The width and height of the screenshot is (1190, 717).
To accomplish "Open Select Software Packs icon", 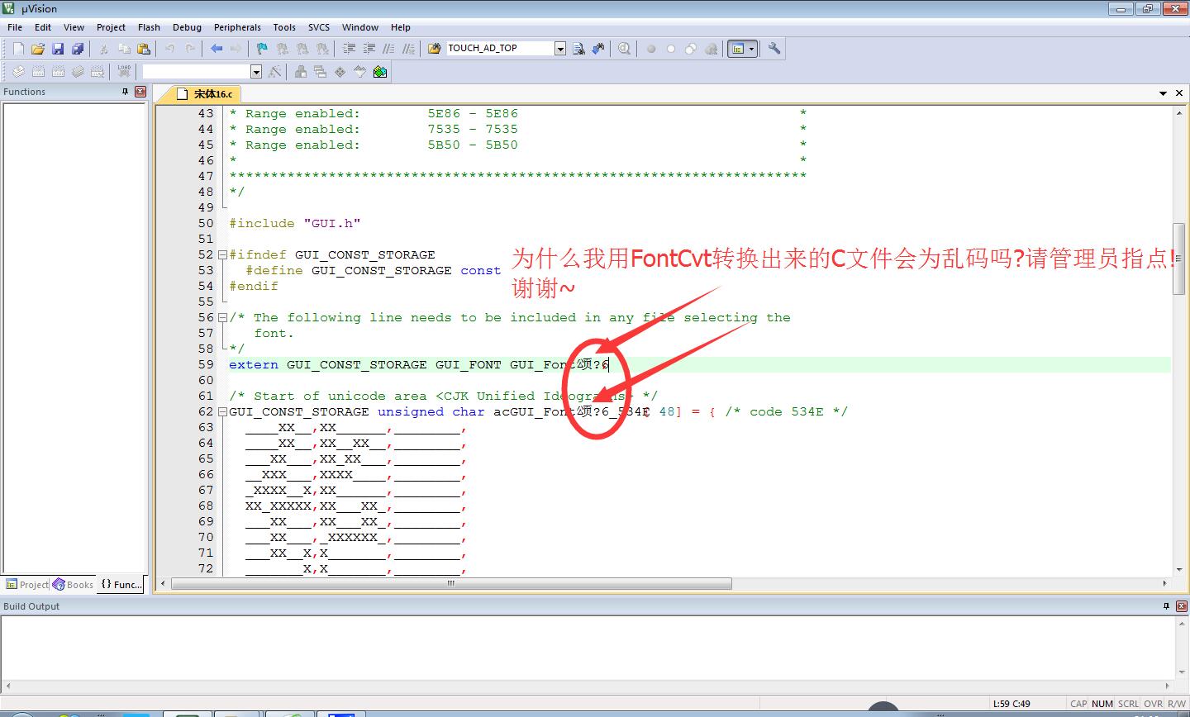I will [x=360, y=72].
